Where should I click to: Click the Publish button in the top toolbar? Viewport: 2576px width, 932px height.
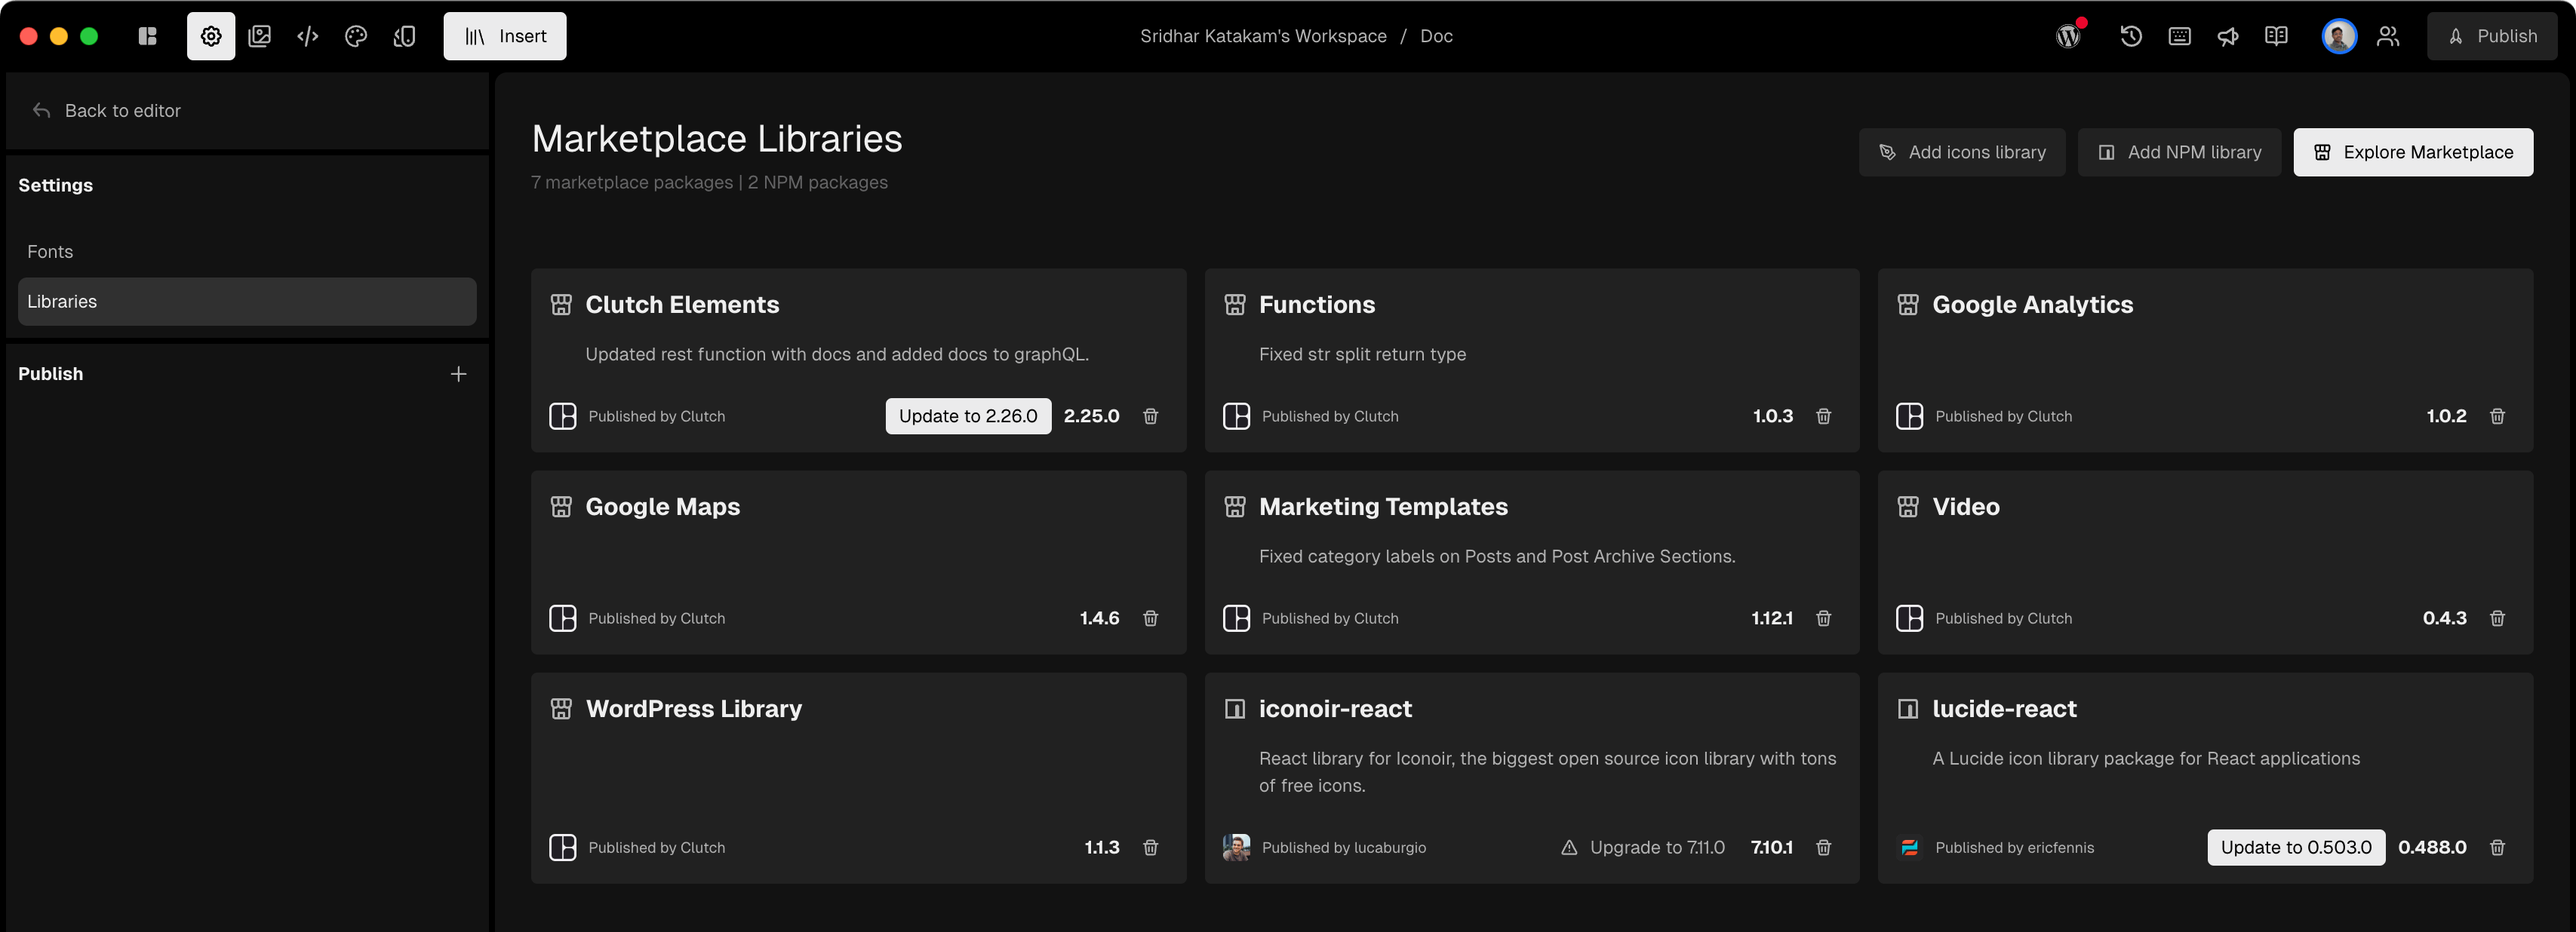(x=2492, y=36)
